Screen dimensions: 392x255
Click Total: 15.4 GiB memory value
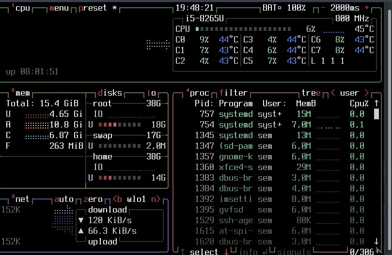(42, 103)
